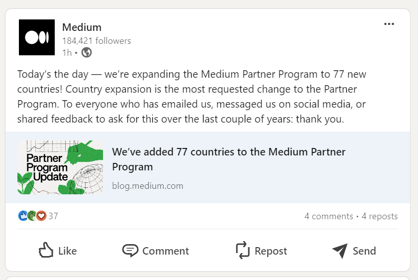
Task: Open article titled We've added 77 countries
Action: (x=228, y=159)
